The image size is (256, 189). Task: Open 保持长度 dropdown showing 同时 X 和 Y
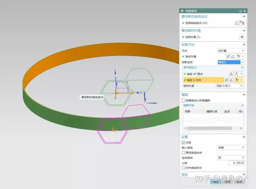pyautogui.click(x=229, y=86)
